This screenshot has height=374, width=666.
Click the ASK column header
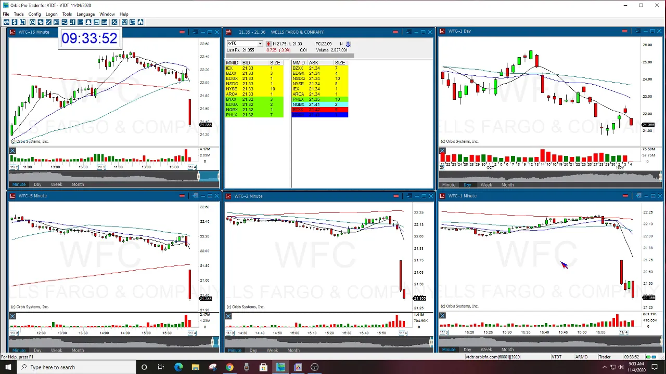pyautogui.click(x=313, y=63)
